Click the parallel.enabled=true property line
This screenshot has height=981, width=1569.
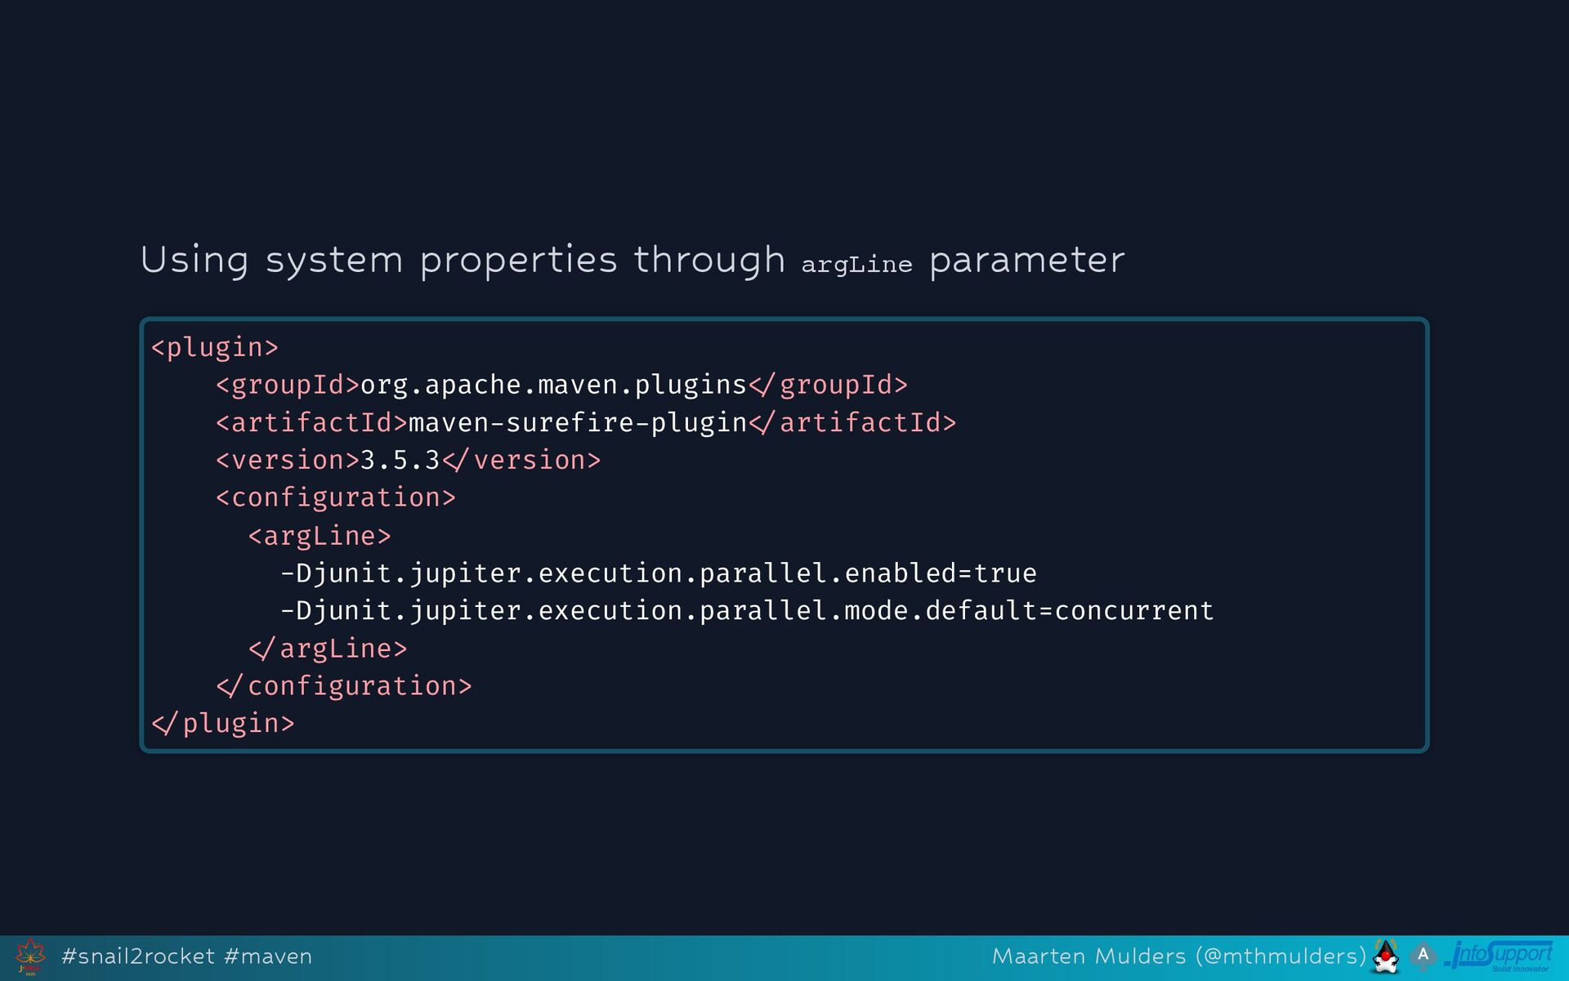(x=658, y=574)
